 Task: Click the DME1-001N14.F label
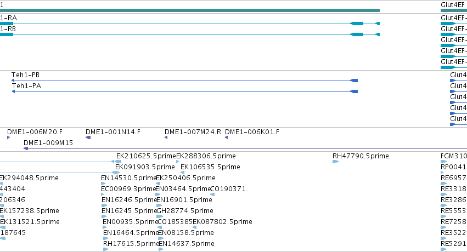click(113, 132)
